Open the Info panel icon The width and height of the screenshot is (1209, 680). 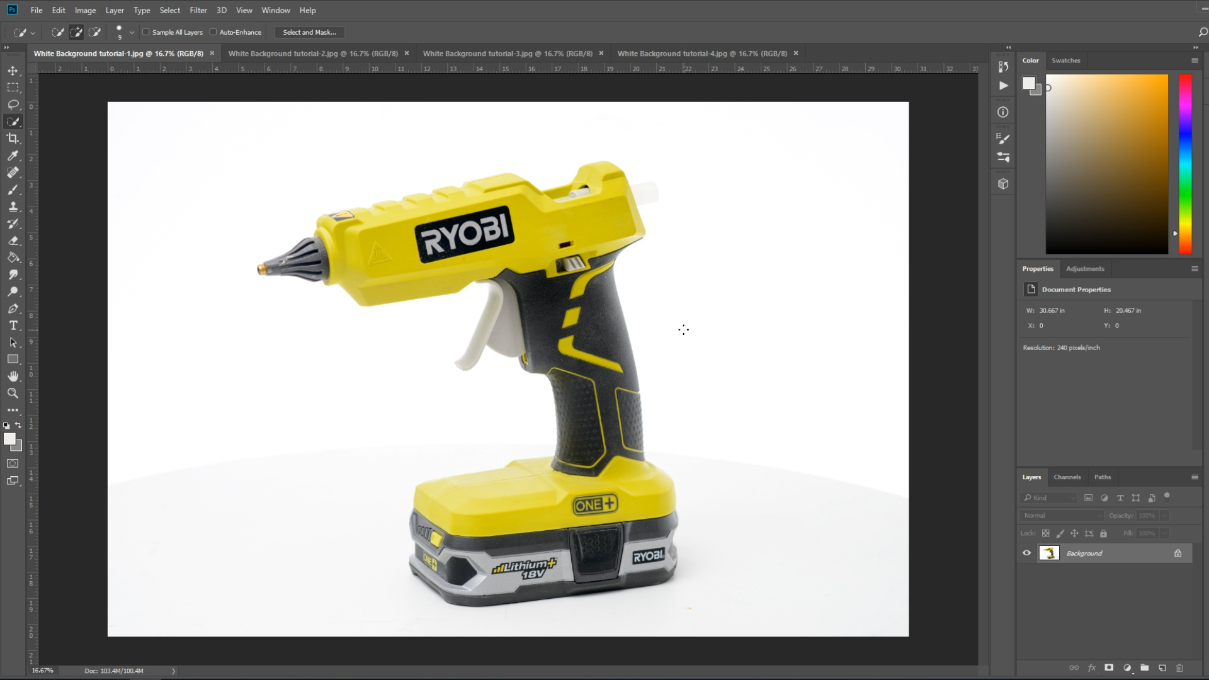click(1003, 112)
